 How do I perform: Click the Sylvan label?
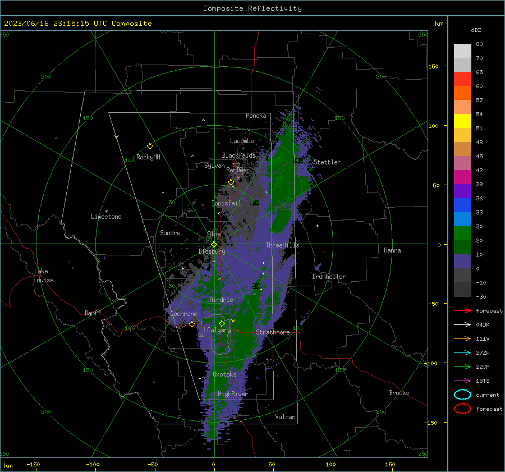pos(214,166)
